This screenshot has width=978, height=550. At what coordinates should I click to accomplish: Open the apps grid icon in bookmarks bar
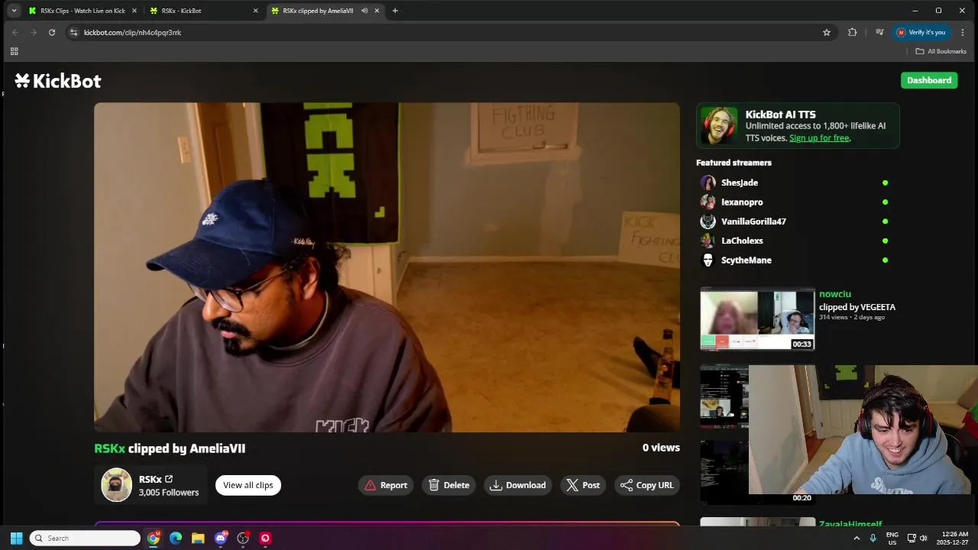click(14, 51)
